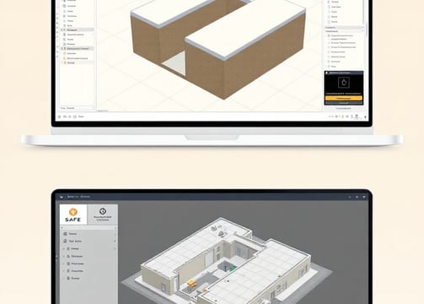424x304 pixels.
Task: Click the text link beneath the black panel
Action: tap(343, 108)
